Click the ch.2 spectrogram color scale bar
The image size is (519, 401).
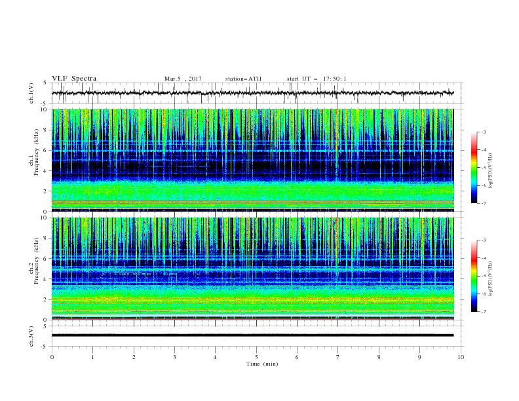point(474,276)
